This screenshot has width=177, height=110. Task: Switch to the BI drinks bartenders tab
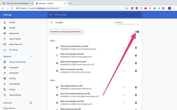[x=17, y=4]
